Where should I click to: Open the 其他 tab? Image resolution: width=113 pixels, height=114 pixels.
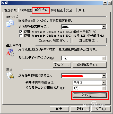pos(83,10)
